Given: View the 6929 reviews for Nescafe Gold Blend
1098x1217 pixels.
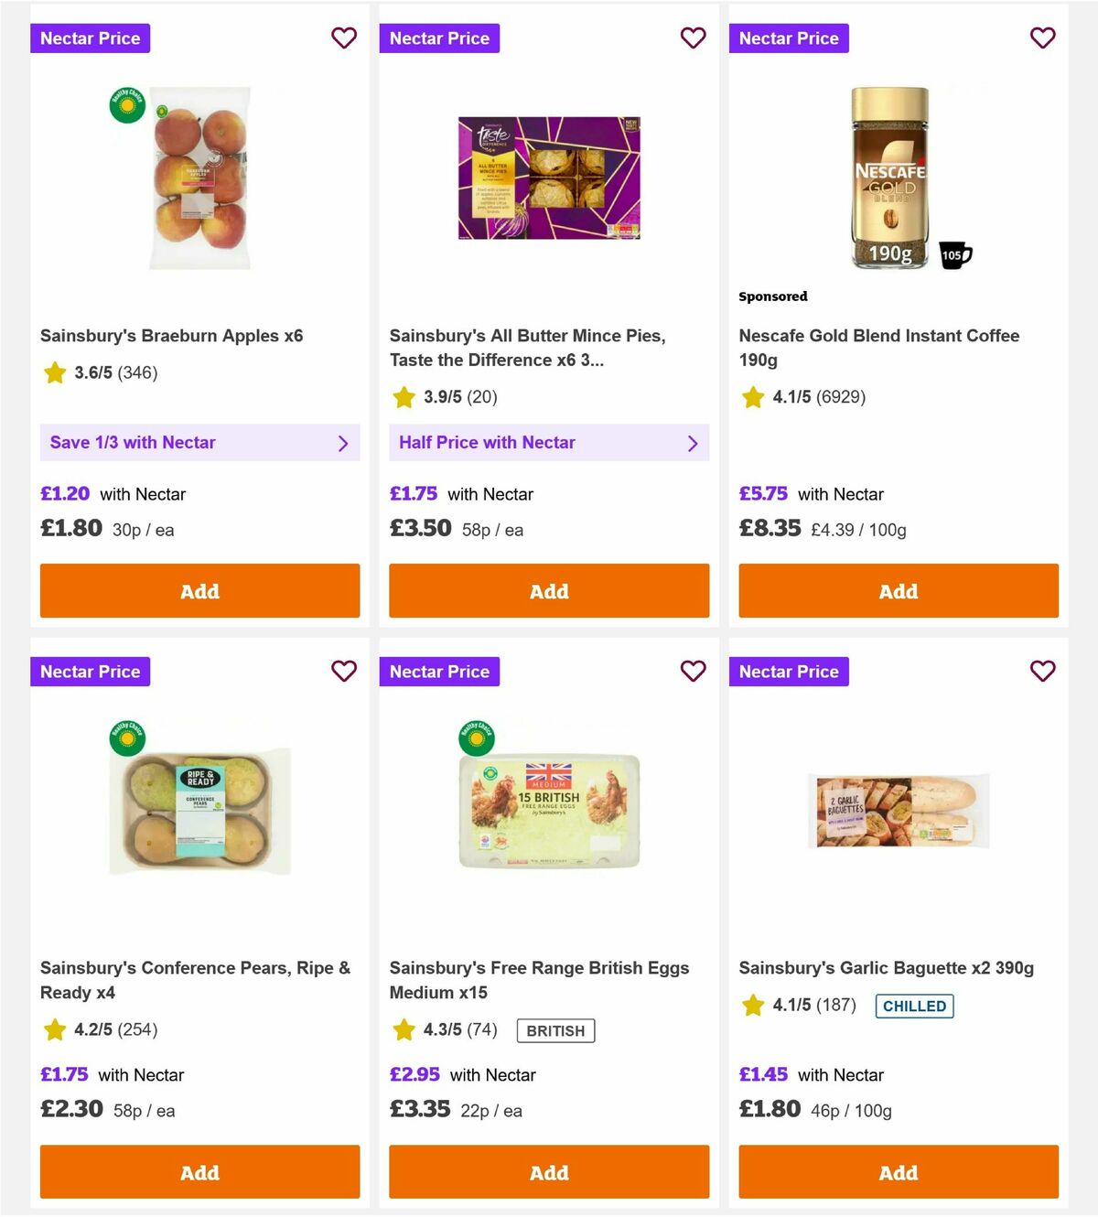Looking at the screenshot, I should (843, 397).
